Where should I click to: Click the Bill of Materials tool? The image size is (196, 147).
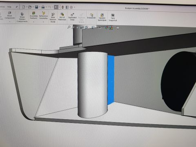[62, 17]
